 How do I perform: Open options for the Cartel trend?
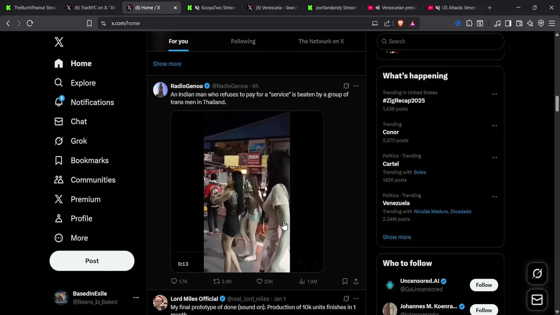click(494, 157)
